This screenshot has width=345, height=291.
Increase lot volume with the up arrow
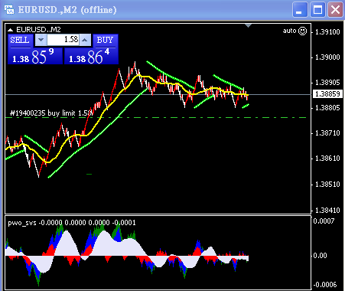[85, 40]
